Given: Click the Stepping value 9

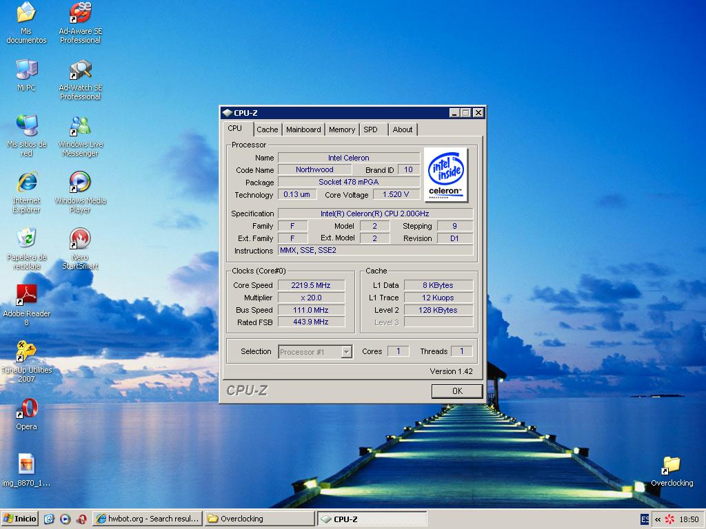Looking at the screenshot, I should point(455,226).
